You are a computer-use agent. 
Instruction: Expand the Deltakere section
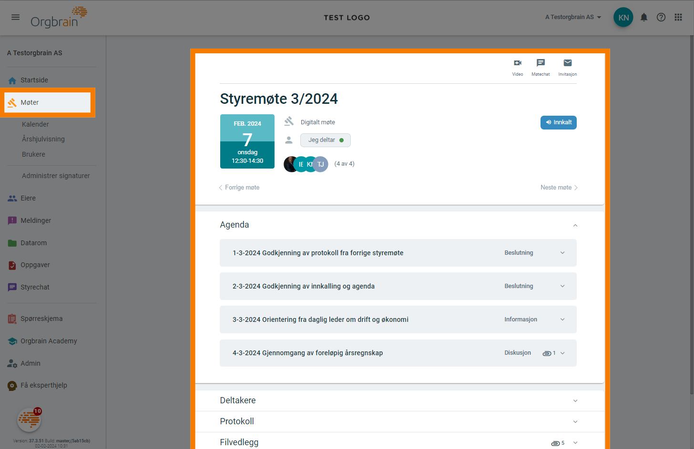[x=575, y=401]
